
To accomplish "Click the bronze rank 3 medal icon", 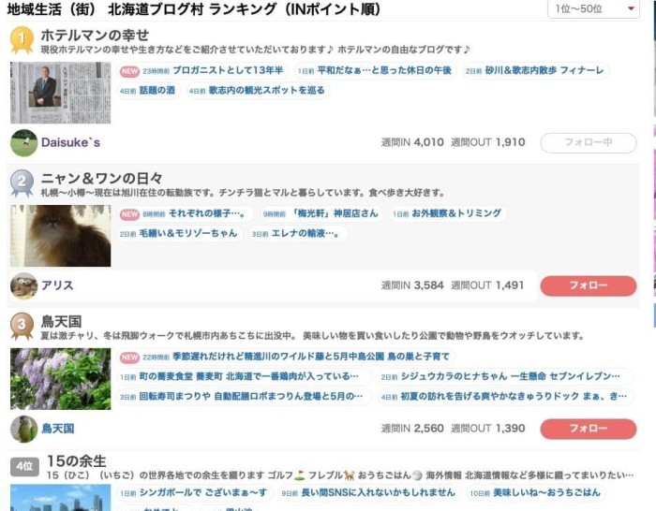I will click(22, 326).
